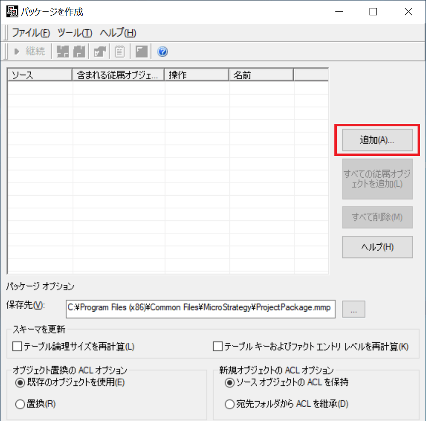Check テーブルキーおよびファクトエントリレベルを再計算

click(x=217, y=347)
